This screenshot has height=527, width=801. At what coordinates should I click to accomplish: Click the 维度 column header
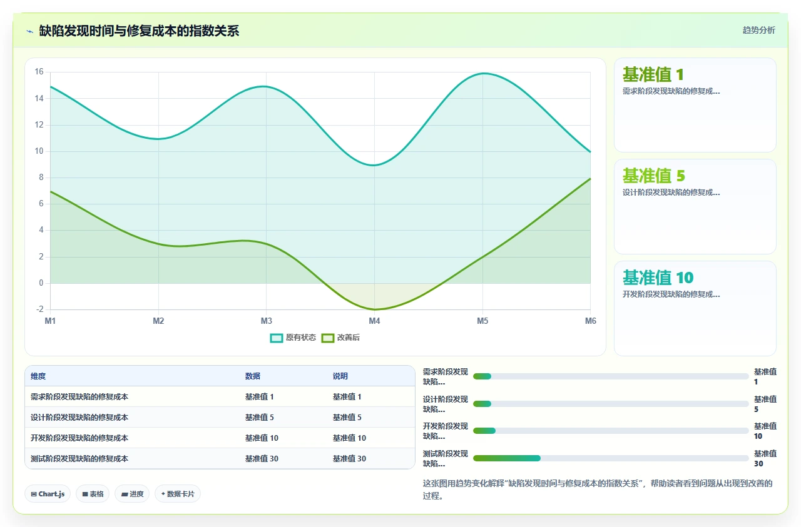pos(38,376)
